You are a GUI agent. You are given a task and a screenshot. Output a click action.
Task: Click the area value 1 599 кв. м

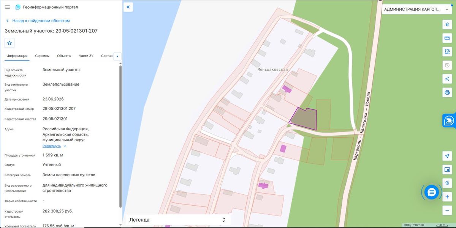(x=53, y=155)
